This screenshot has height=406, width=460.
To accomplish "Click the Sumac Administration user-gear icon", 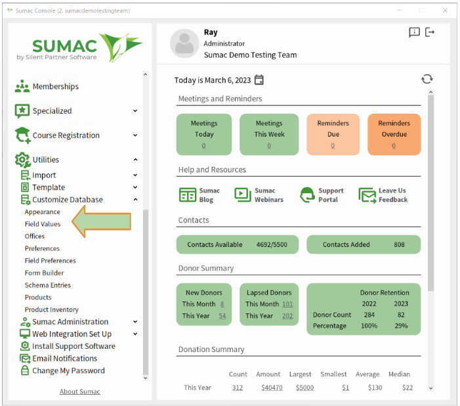I will pyautogui.click(x=25, y=322).
